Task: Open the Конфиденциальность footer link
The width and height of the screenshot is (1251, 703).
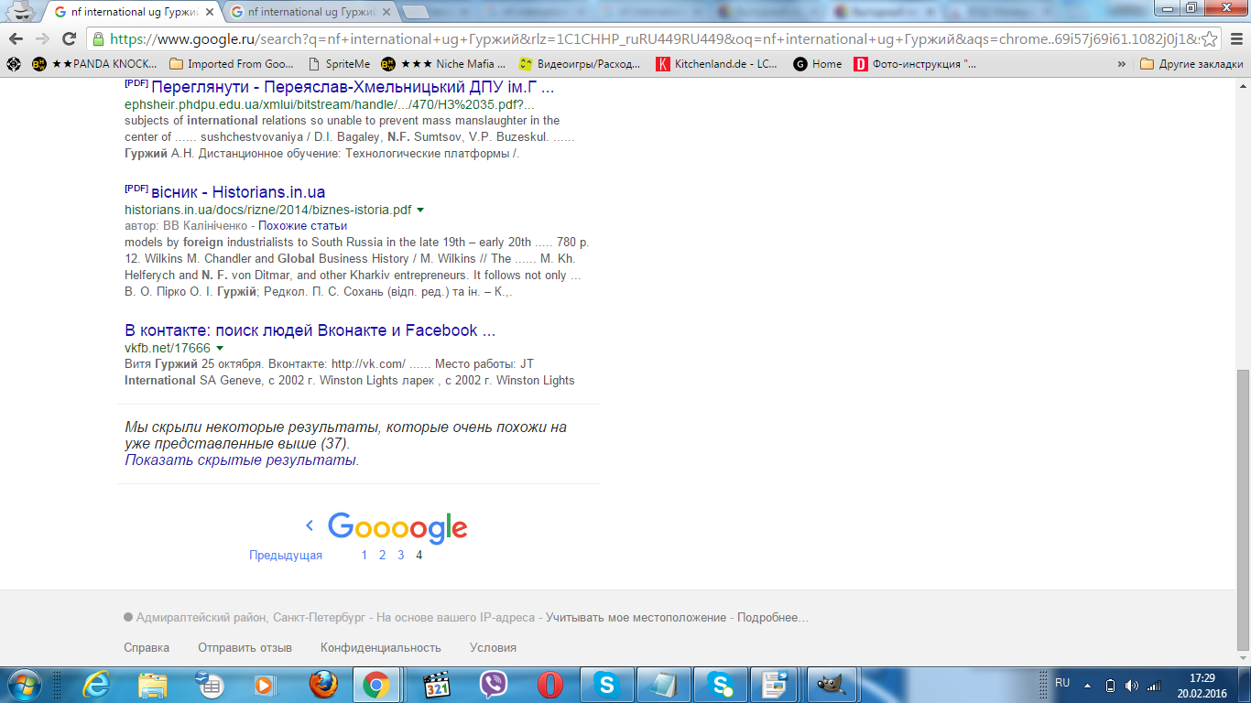Action: tap(381, 647)
